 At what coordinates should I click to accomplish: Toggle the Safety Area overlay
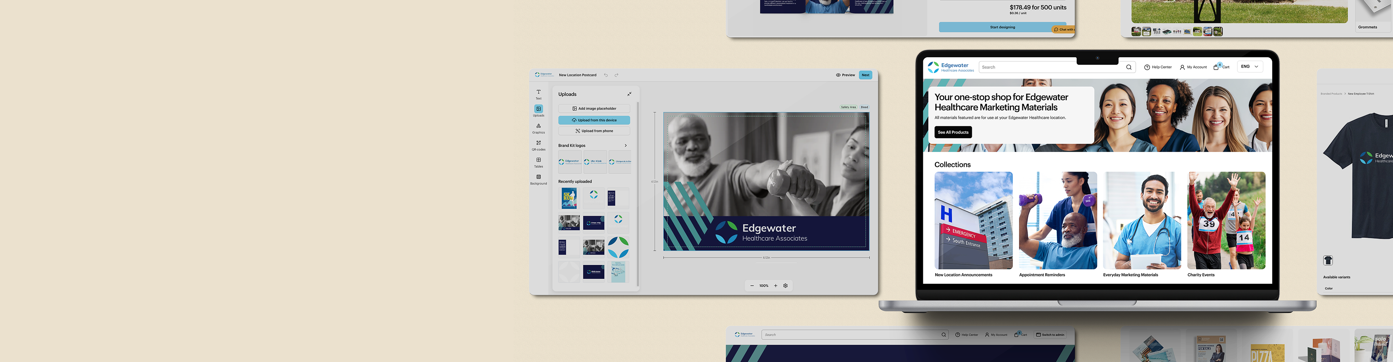click(848, 107)
